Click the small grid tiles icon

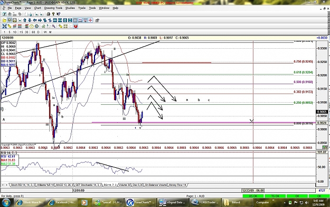coord(65,26)
